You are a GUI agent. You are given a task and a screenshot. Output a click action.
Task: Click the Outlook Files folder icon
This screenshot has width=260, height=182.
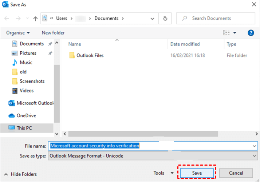click(x=72, y=55)
